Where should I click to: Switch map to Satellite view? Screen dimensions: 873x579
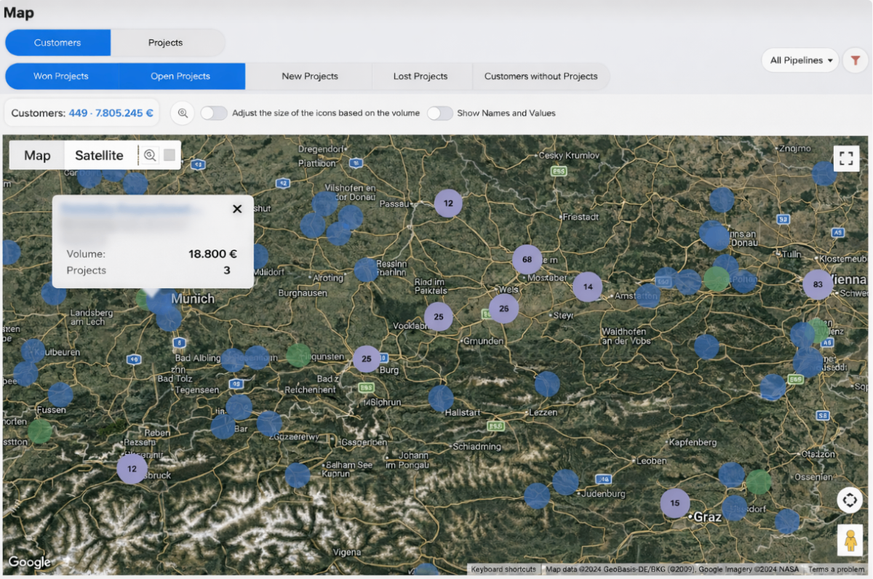tap(99, 155)
